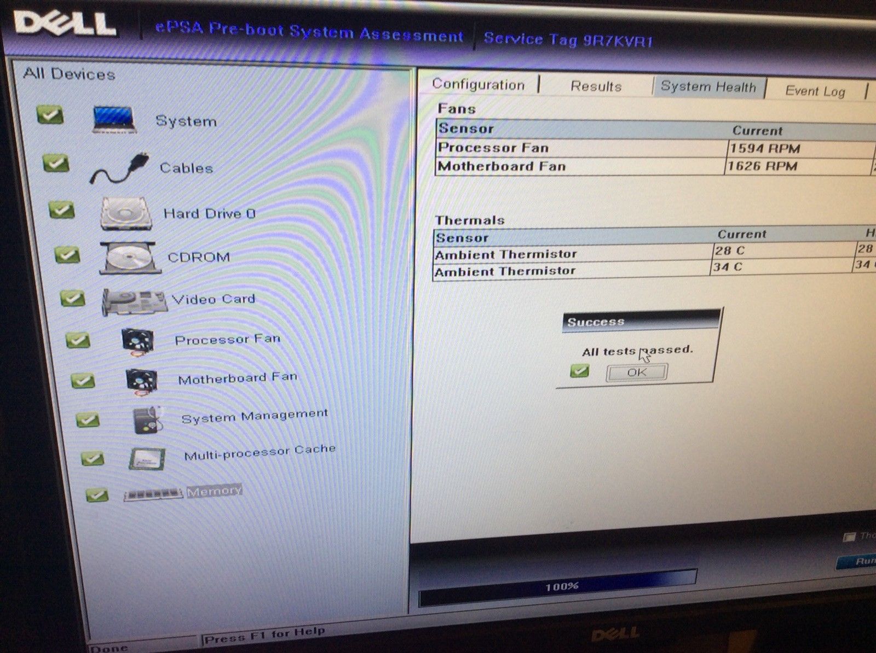Toggle the System checkbox
876x653 pixels.
pos(50,115)
